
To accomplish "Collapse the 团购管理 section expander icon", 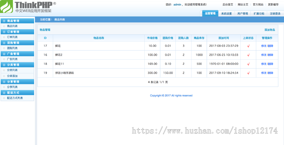I will (4, 43).
